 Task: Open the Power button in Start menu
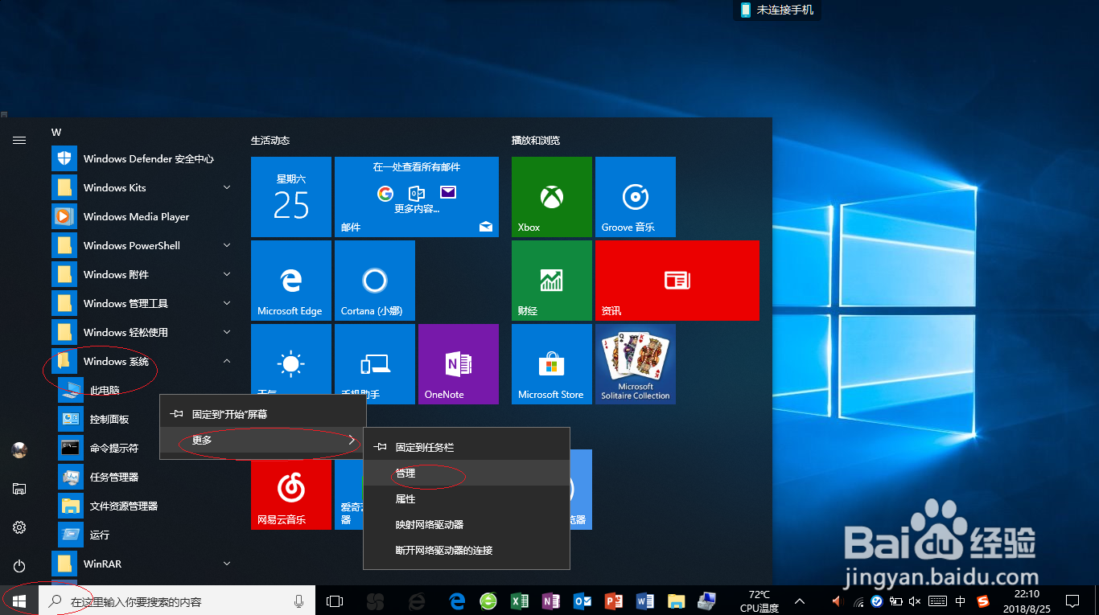[x=19, y=566]
